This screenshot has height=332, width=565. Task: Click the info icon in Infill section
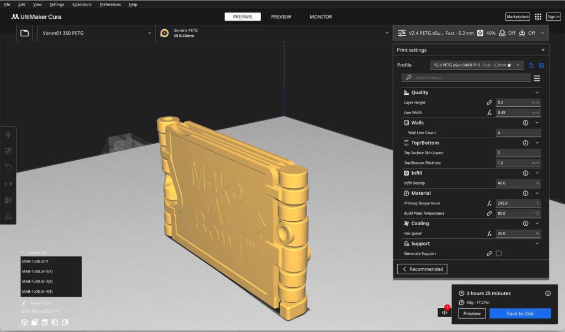pos(526,173)
